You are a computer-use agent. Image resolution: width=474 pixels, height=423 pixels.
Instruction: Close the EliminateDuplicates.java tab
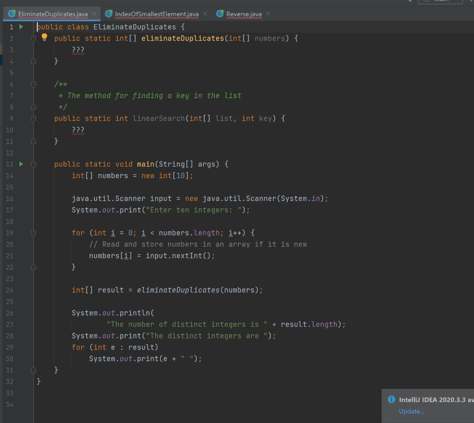[x=94, y=14]
